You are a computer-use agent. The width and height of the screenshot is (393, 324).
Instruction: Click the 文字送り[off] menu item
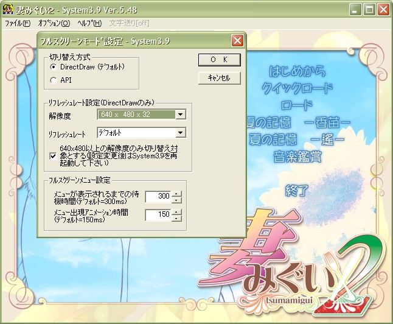(130, 23)
